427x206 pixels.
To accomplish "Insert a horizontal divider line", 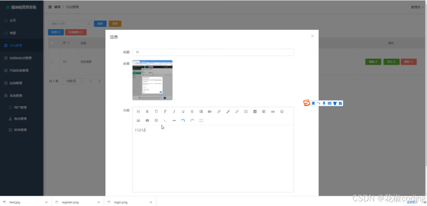I will (x=174, y=120).
